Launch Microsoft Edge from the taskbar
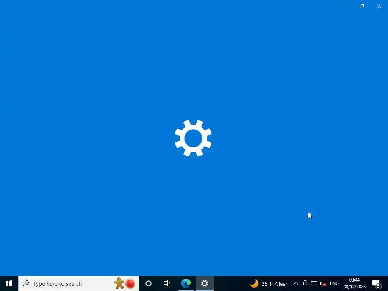This screenshot has width=388, height=291. [186, 283]
